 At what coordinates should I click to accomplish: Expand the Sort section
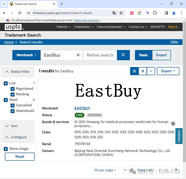click(x=18, y=126)
